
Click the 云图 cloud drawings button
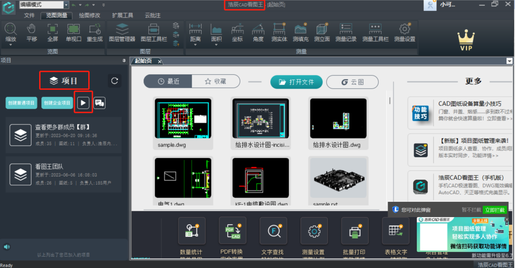point(352,82)
